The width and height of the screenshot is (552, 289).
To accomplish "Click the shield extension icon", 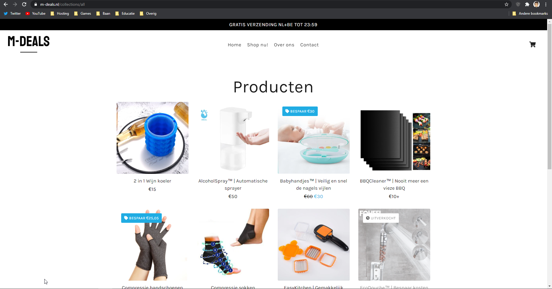I will click(x=518, y=4).
